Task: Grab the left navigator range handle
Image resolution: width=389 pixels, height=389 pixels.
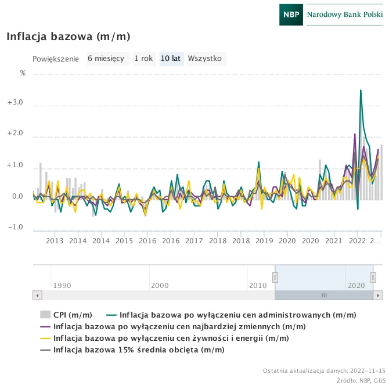Action: tap(275, 277)
